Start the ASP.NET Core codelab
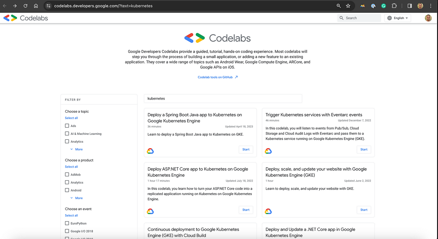 [x=246, y=210]
